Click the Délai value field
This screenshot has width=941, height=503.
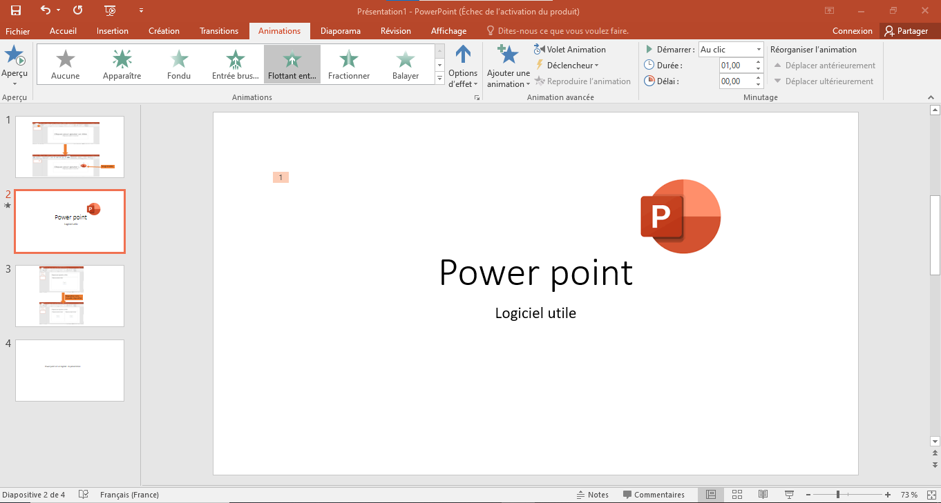point(736,81)
